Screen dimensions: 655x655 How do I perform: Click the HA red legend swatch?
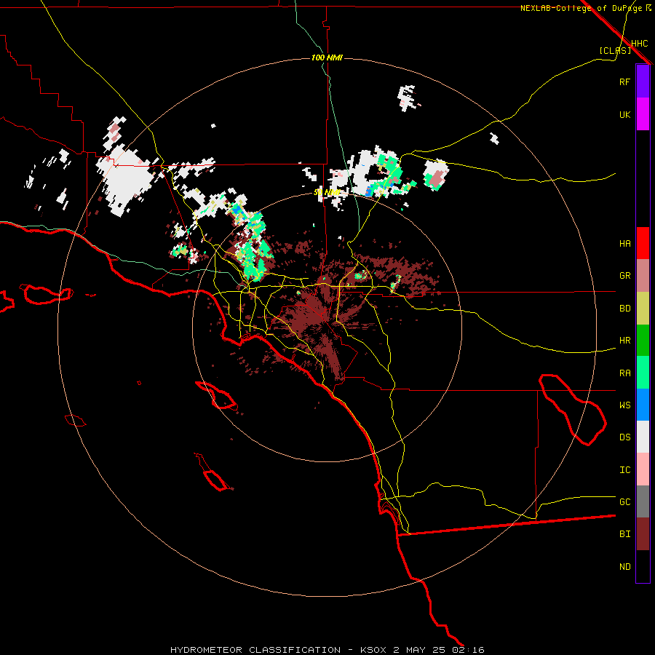[x=643, y=243]
